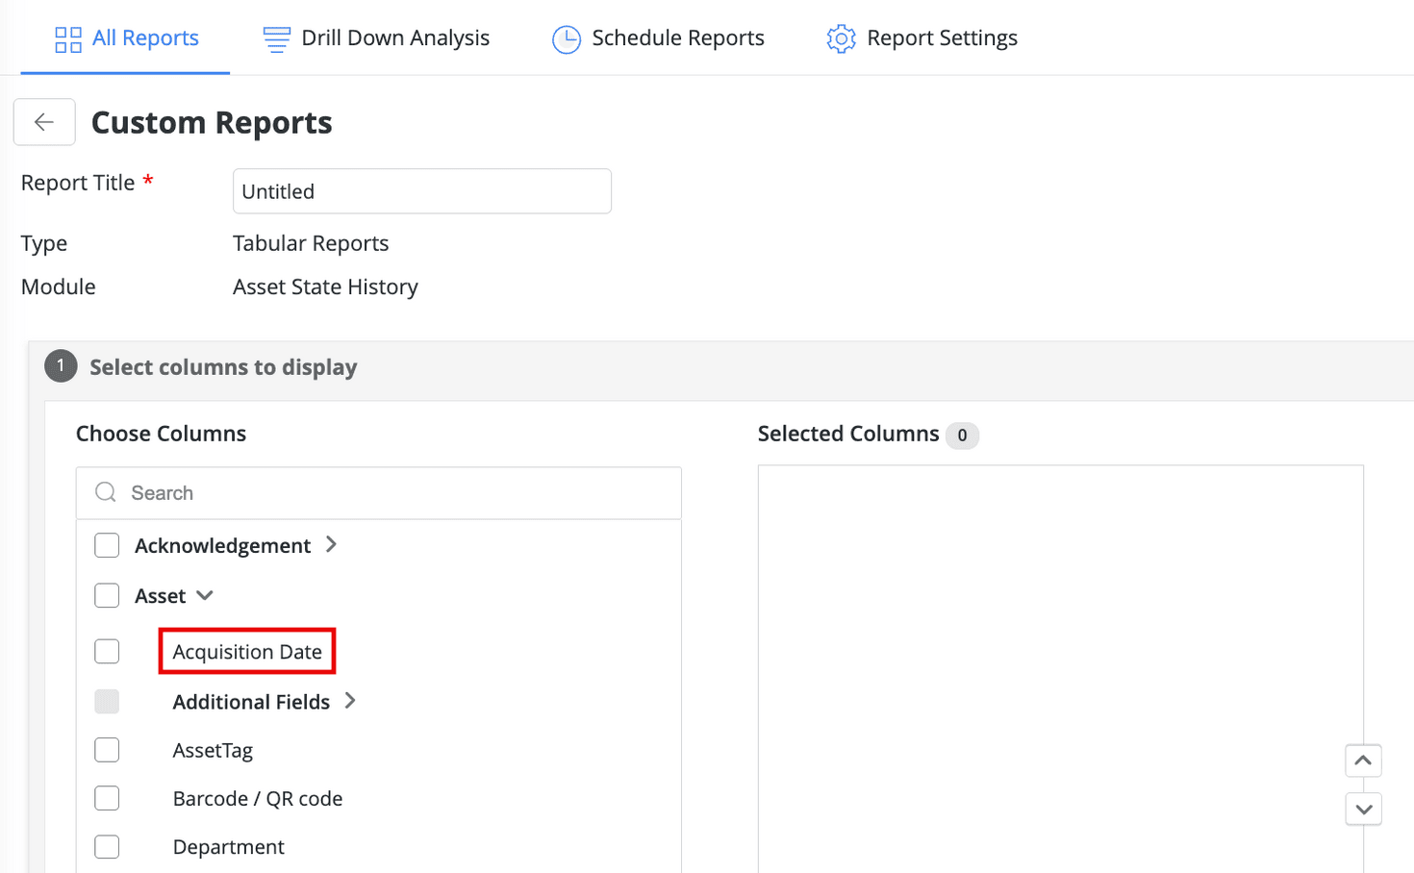Enable the AssetTag column checkbox
The height and width of the screenshot is (873, 1414).
pos(107,750)
